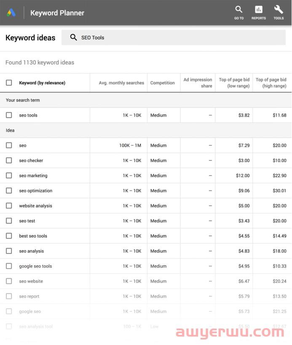This screenshot has width=292, height=345.
Task: Click the magnifier icon in search bar
Action: click(x=73, y=38)
